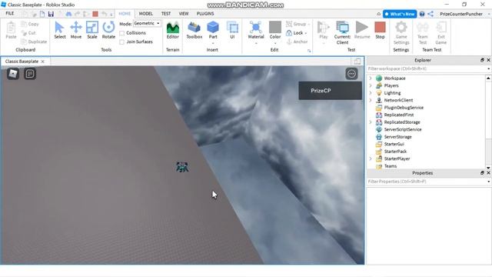Open Roblox menu icon in viewport
The image size is (492, 277).
pos(13,74)
